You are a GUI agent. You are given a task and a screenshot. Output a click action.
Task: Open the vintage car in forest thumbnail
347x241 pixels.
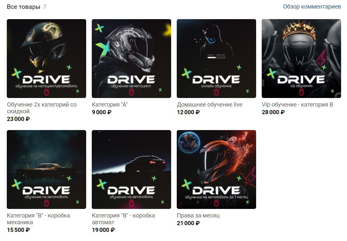[x=47, y=169]
